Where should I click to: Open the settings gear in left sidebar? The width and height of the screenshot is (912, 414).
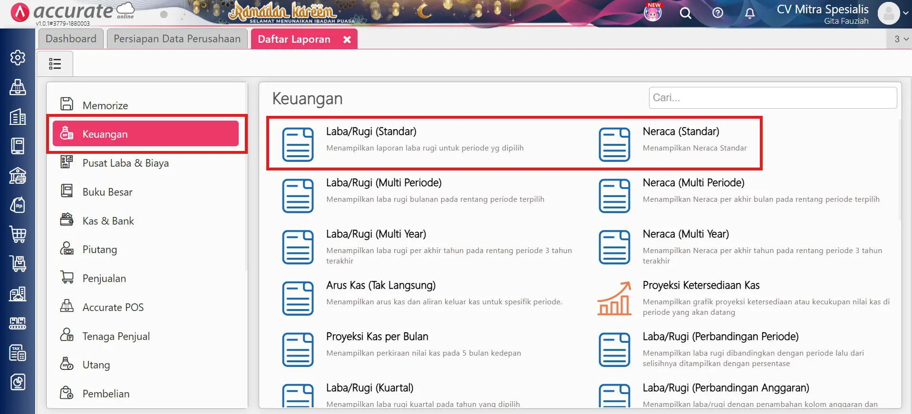[18, 57]
